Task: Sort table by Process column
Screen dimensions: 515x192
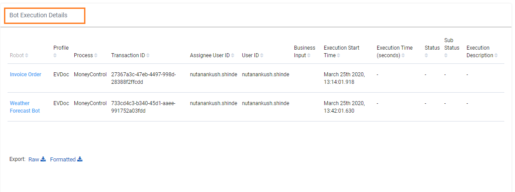Action: tap(96, 56)
